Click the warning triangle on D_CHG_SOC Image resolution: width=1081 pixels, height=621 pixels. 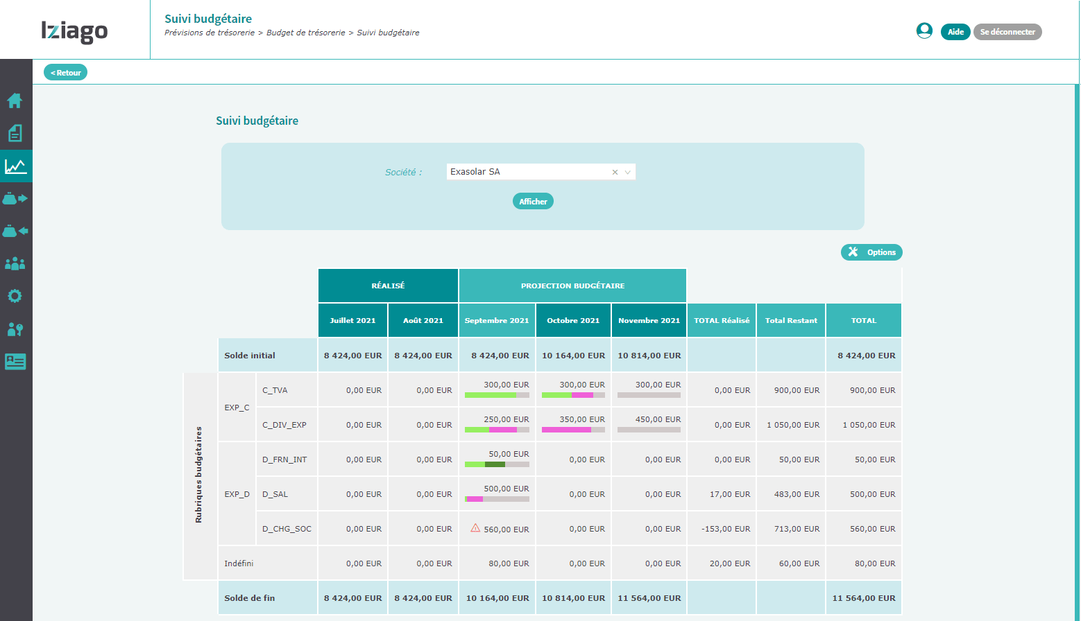(x=475, y=528)
